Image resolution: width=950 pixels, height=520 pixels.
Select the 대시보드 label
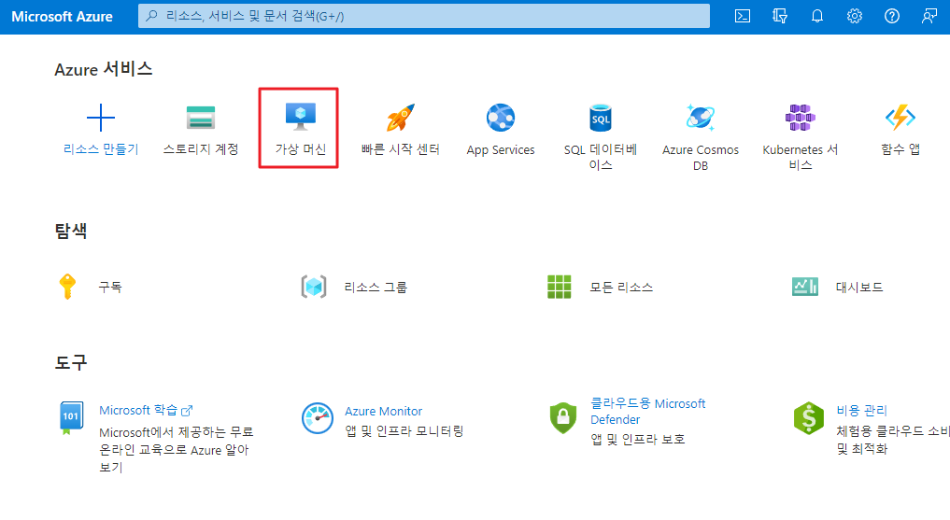[859, 287]
